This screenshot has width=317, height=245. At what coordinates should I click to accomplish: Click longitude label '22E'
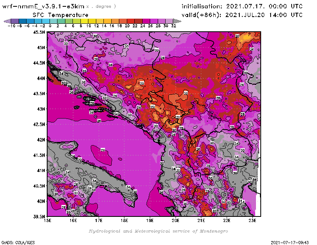point(227,220)
